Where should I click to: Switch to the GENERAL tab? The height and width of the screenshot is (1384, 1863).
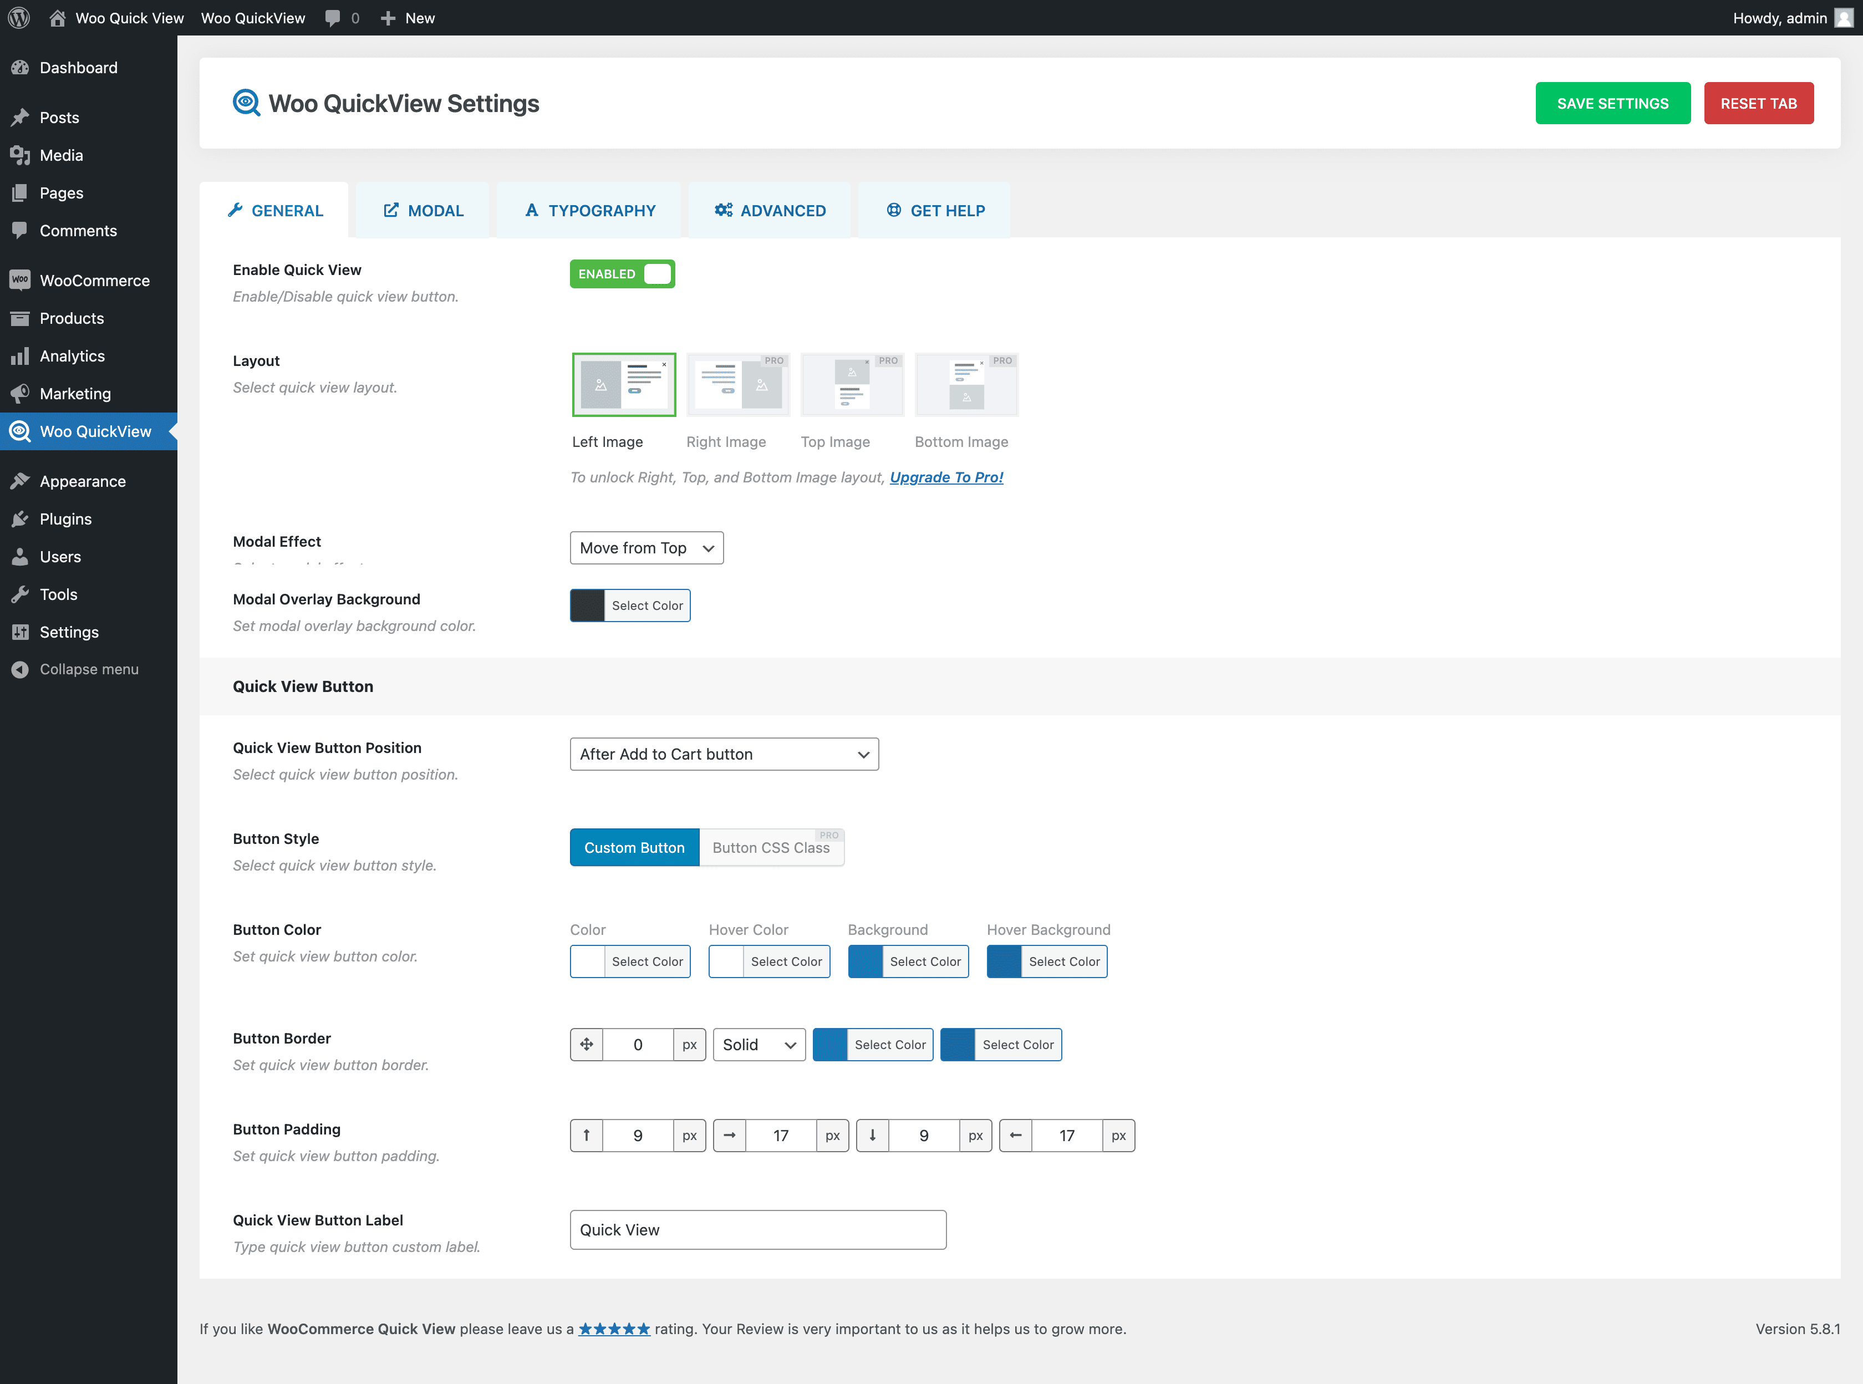[275, 210]
